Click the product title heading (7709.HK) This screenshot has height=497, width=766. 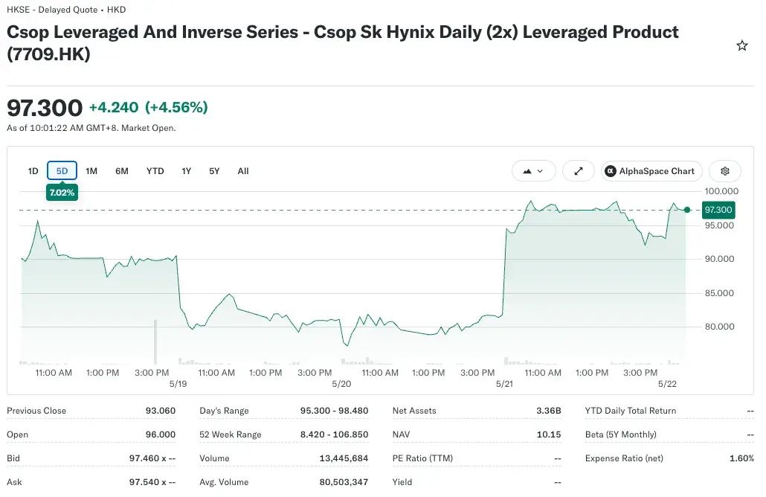pyautogui.click(x=342, y=42)
